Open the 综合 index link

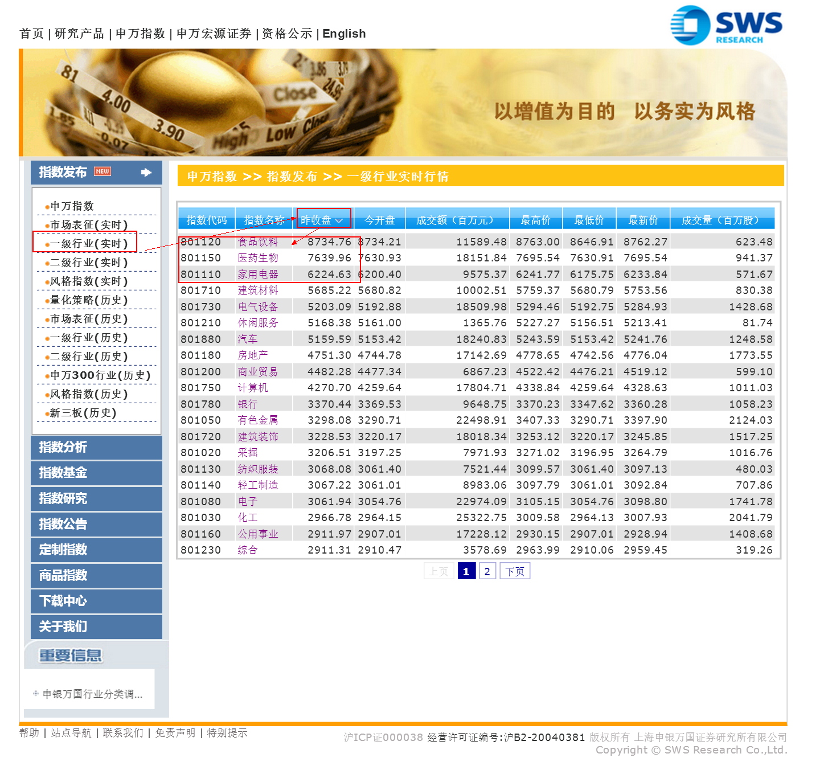[248, 550]
